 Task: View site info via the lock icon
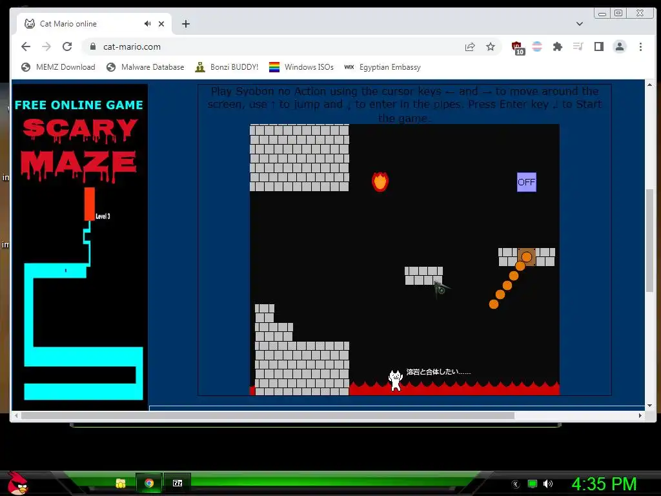point(93,46)
